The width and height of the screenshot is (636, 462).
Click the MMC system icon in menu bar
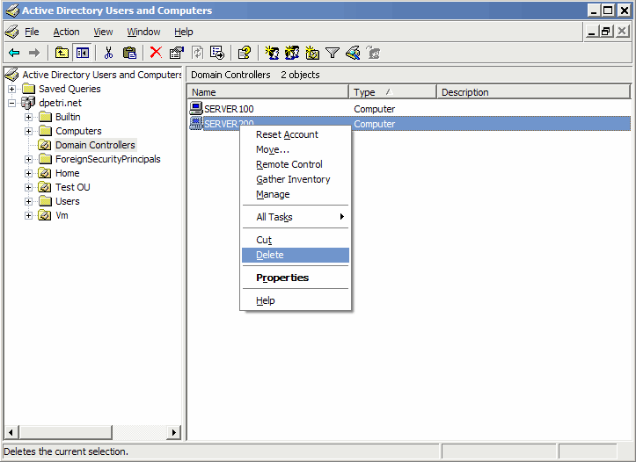pos(11,32)
